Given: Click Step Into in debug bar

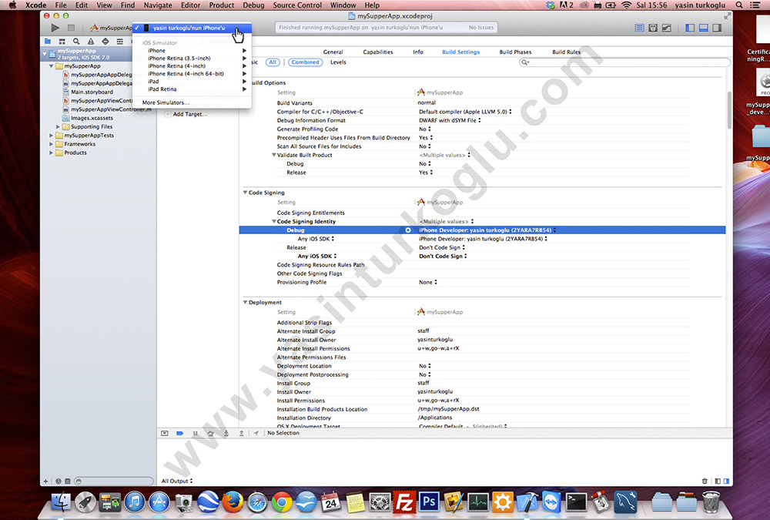Looking at the screenshot, I should point(226,433).
